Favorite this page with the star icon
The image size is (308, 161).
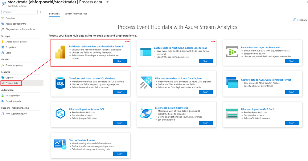[108, 2]
